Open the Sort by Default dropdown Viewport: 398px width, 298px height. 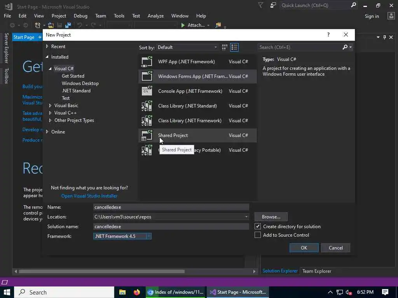click(187, 47)
